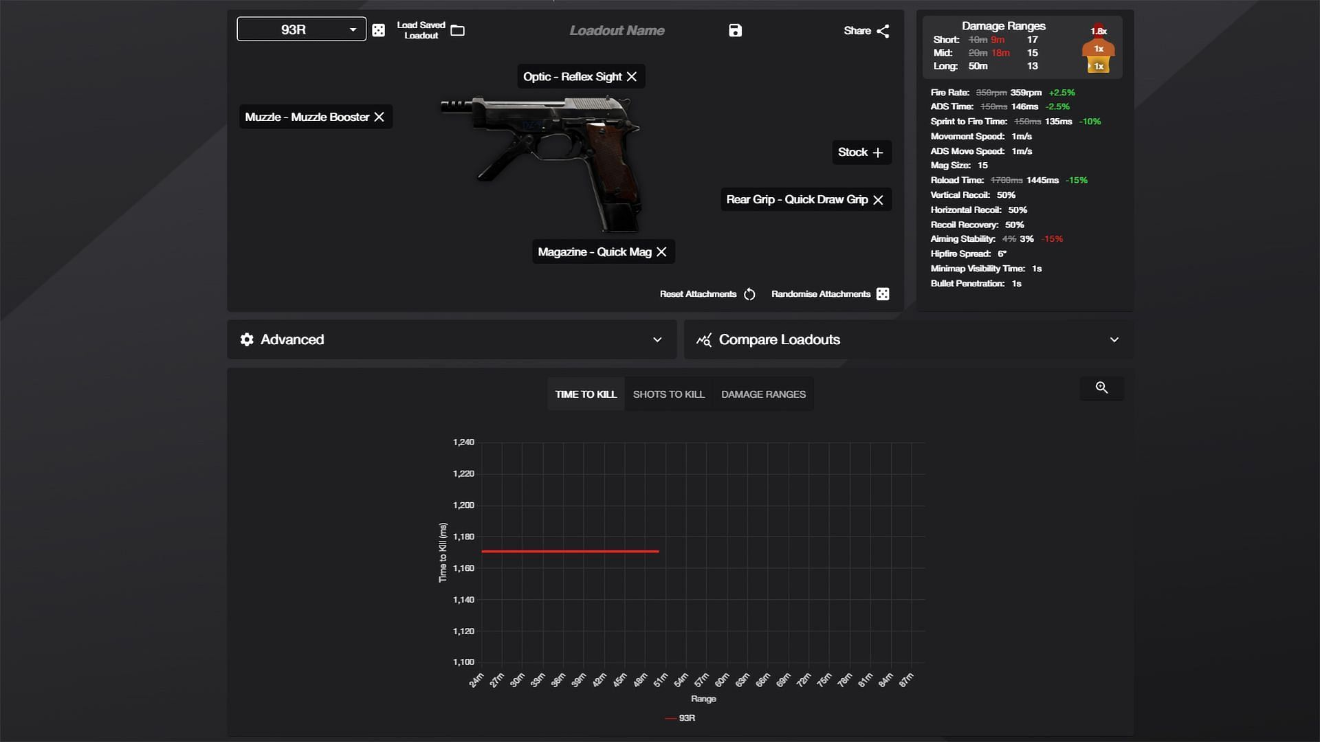
Task: Select the Stock attachment slot
Action: 860,153
